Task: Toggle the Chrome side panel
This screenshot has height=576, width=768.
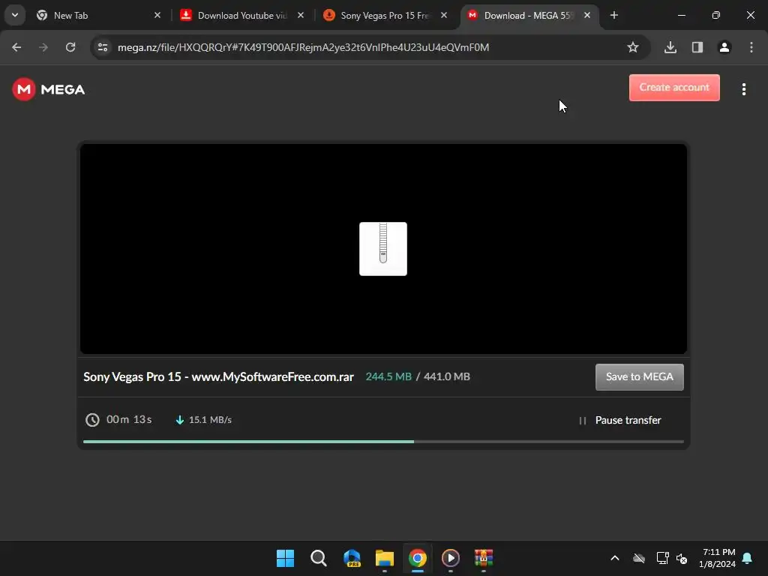Action: pos(697,47)
